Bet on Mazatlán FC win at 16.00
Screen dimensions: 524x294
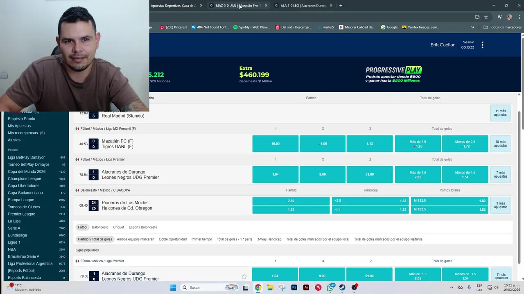coord(276,144)
